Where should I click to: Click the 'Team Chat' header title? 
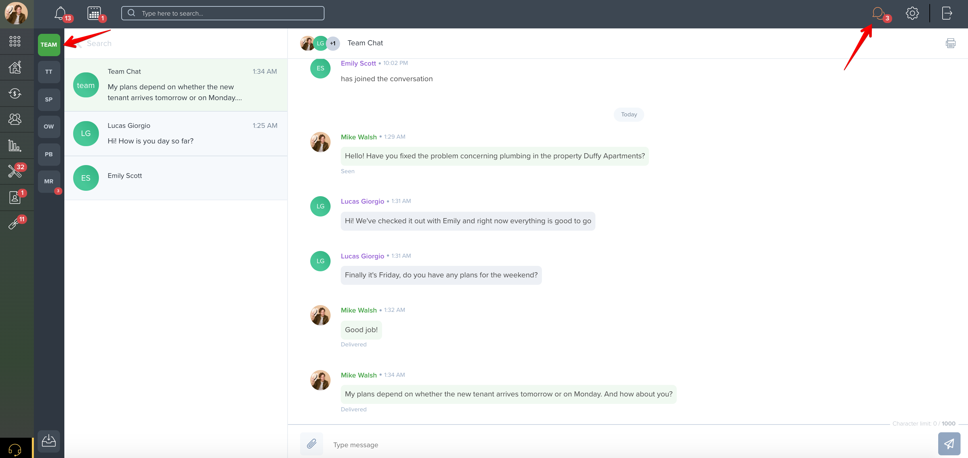365,43
